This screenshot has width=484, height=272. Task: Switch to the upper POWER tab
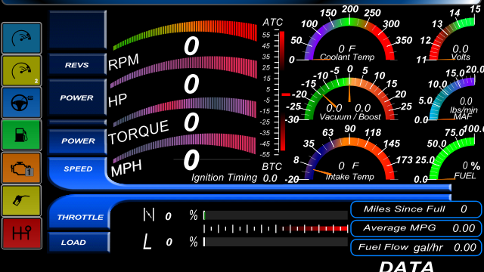(x=77, y=97)
